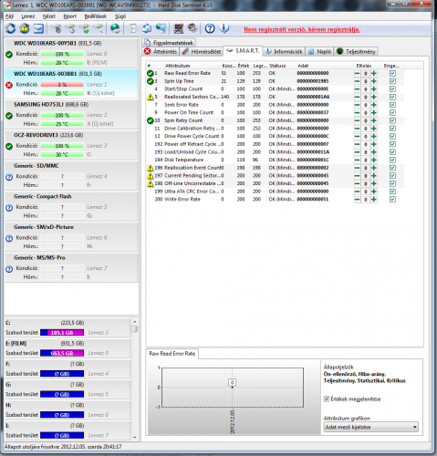Toggle enable checkbox for Seek Error Rate
This screenshot has width=437, height=456.
coord(392,105)
